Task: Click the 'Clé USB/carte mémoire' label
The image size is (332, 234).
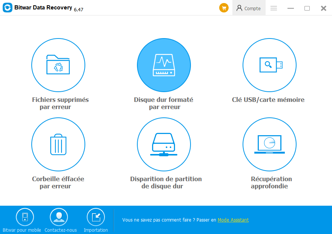Action: point(268,100)
